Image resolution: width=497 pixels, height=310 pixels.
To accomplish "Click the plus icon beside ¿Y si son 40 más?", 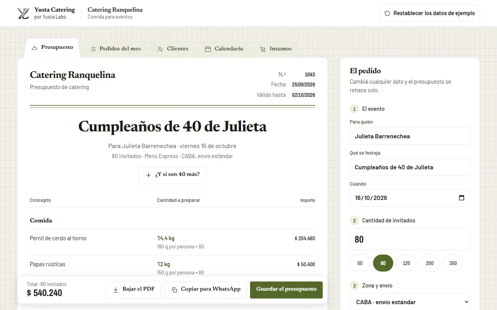I will point(148,175).
